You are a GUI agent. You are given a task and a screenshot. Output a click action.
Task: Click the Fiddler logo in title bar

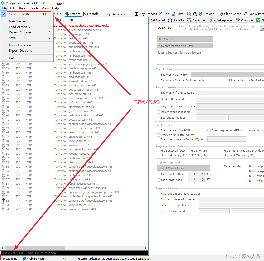pos(3,3)
